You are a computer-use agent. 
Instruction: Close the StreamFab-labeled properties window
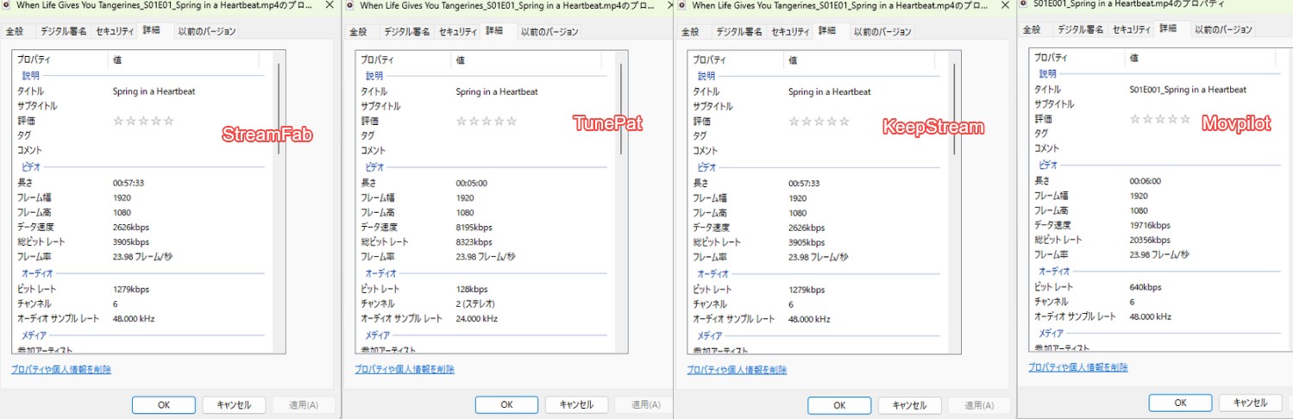(x=330, y=5)
